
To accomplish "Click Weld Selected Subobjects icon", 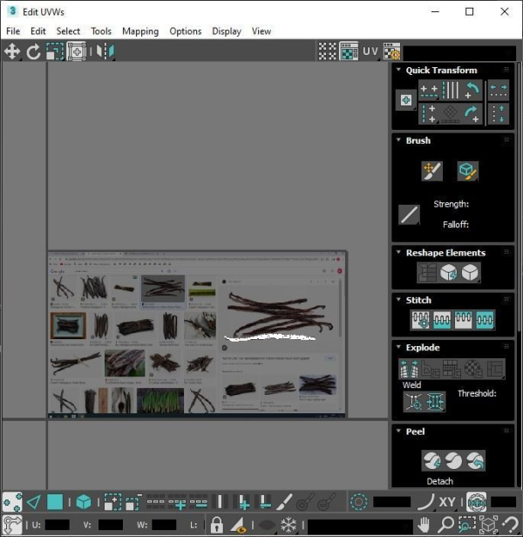I will [x=435, y=401].
